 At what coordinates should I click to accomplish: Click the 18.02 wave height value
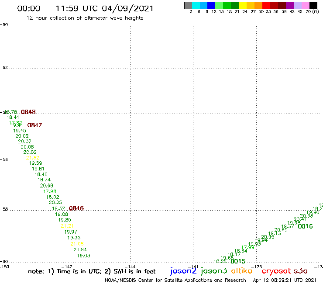tap(53, 197)
